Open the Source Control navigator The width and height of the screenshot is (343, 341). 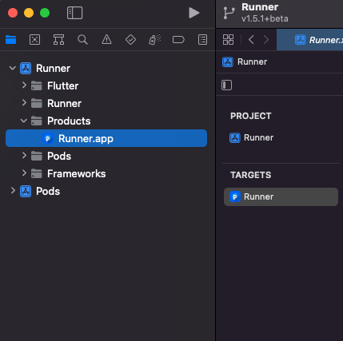tap(35, 40)
